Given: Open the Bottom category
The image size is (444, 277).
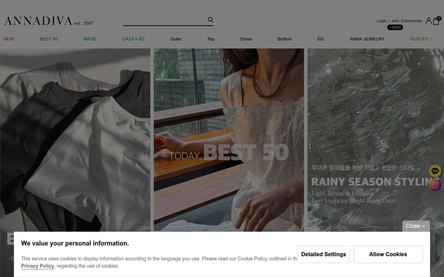Looking at the screenshot, I should [285, 39].
